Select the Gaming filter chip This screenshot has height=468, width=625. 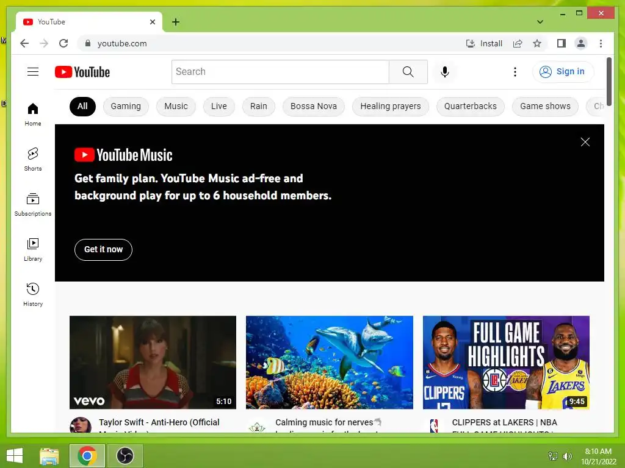click(126, 106)
